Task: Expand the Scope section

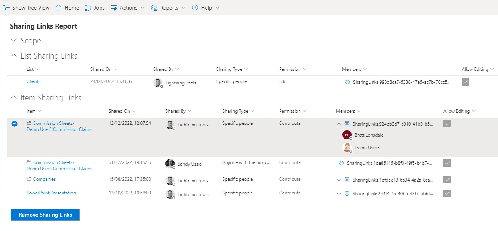Action: pos(14,41)
